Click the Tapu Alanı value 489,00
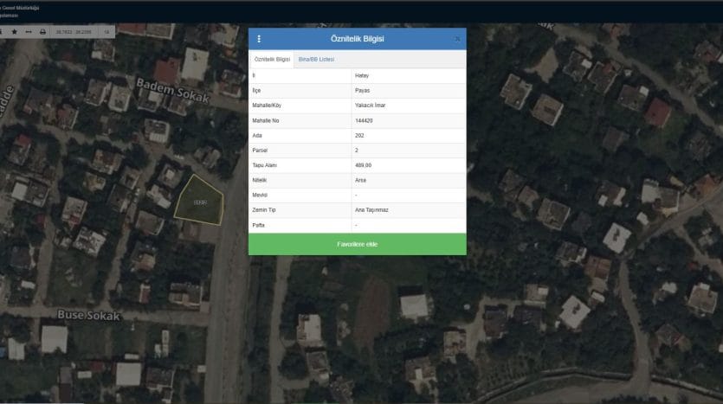Image resolution: width=723 pixels, height=404 pixels. pyautogui.click(x=365, y=164)
